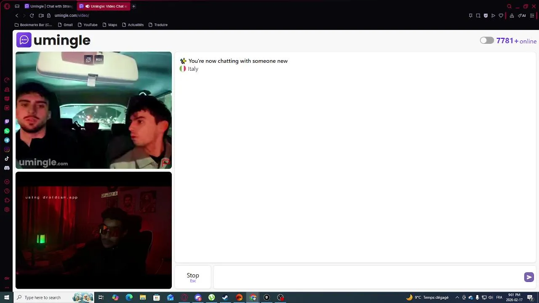Image resolution: width=539 pixels, height=303 pixels.
Task: Open File Explorer from taskbar
Action: 143,298
